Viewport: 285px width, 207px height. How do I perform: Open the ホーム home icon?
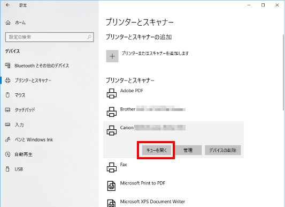(8, 23)
